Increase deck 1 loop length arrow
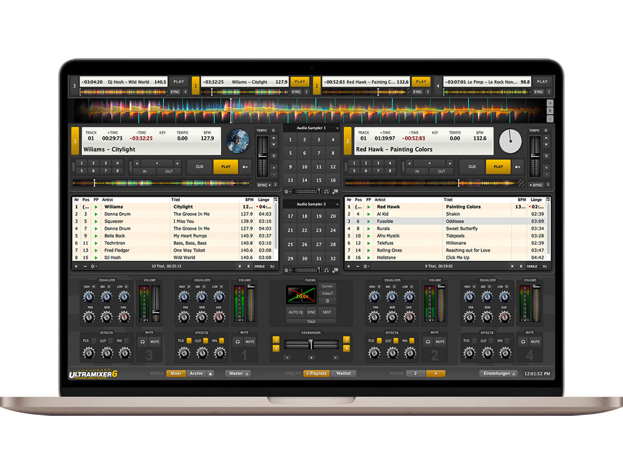 pyautogui.click(x=177, y=163)
